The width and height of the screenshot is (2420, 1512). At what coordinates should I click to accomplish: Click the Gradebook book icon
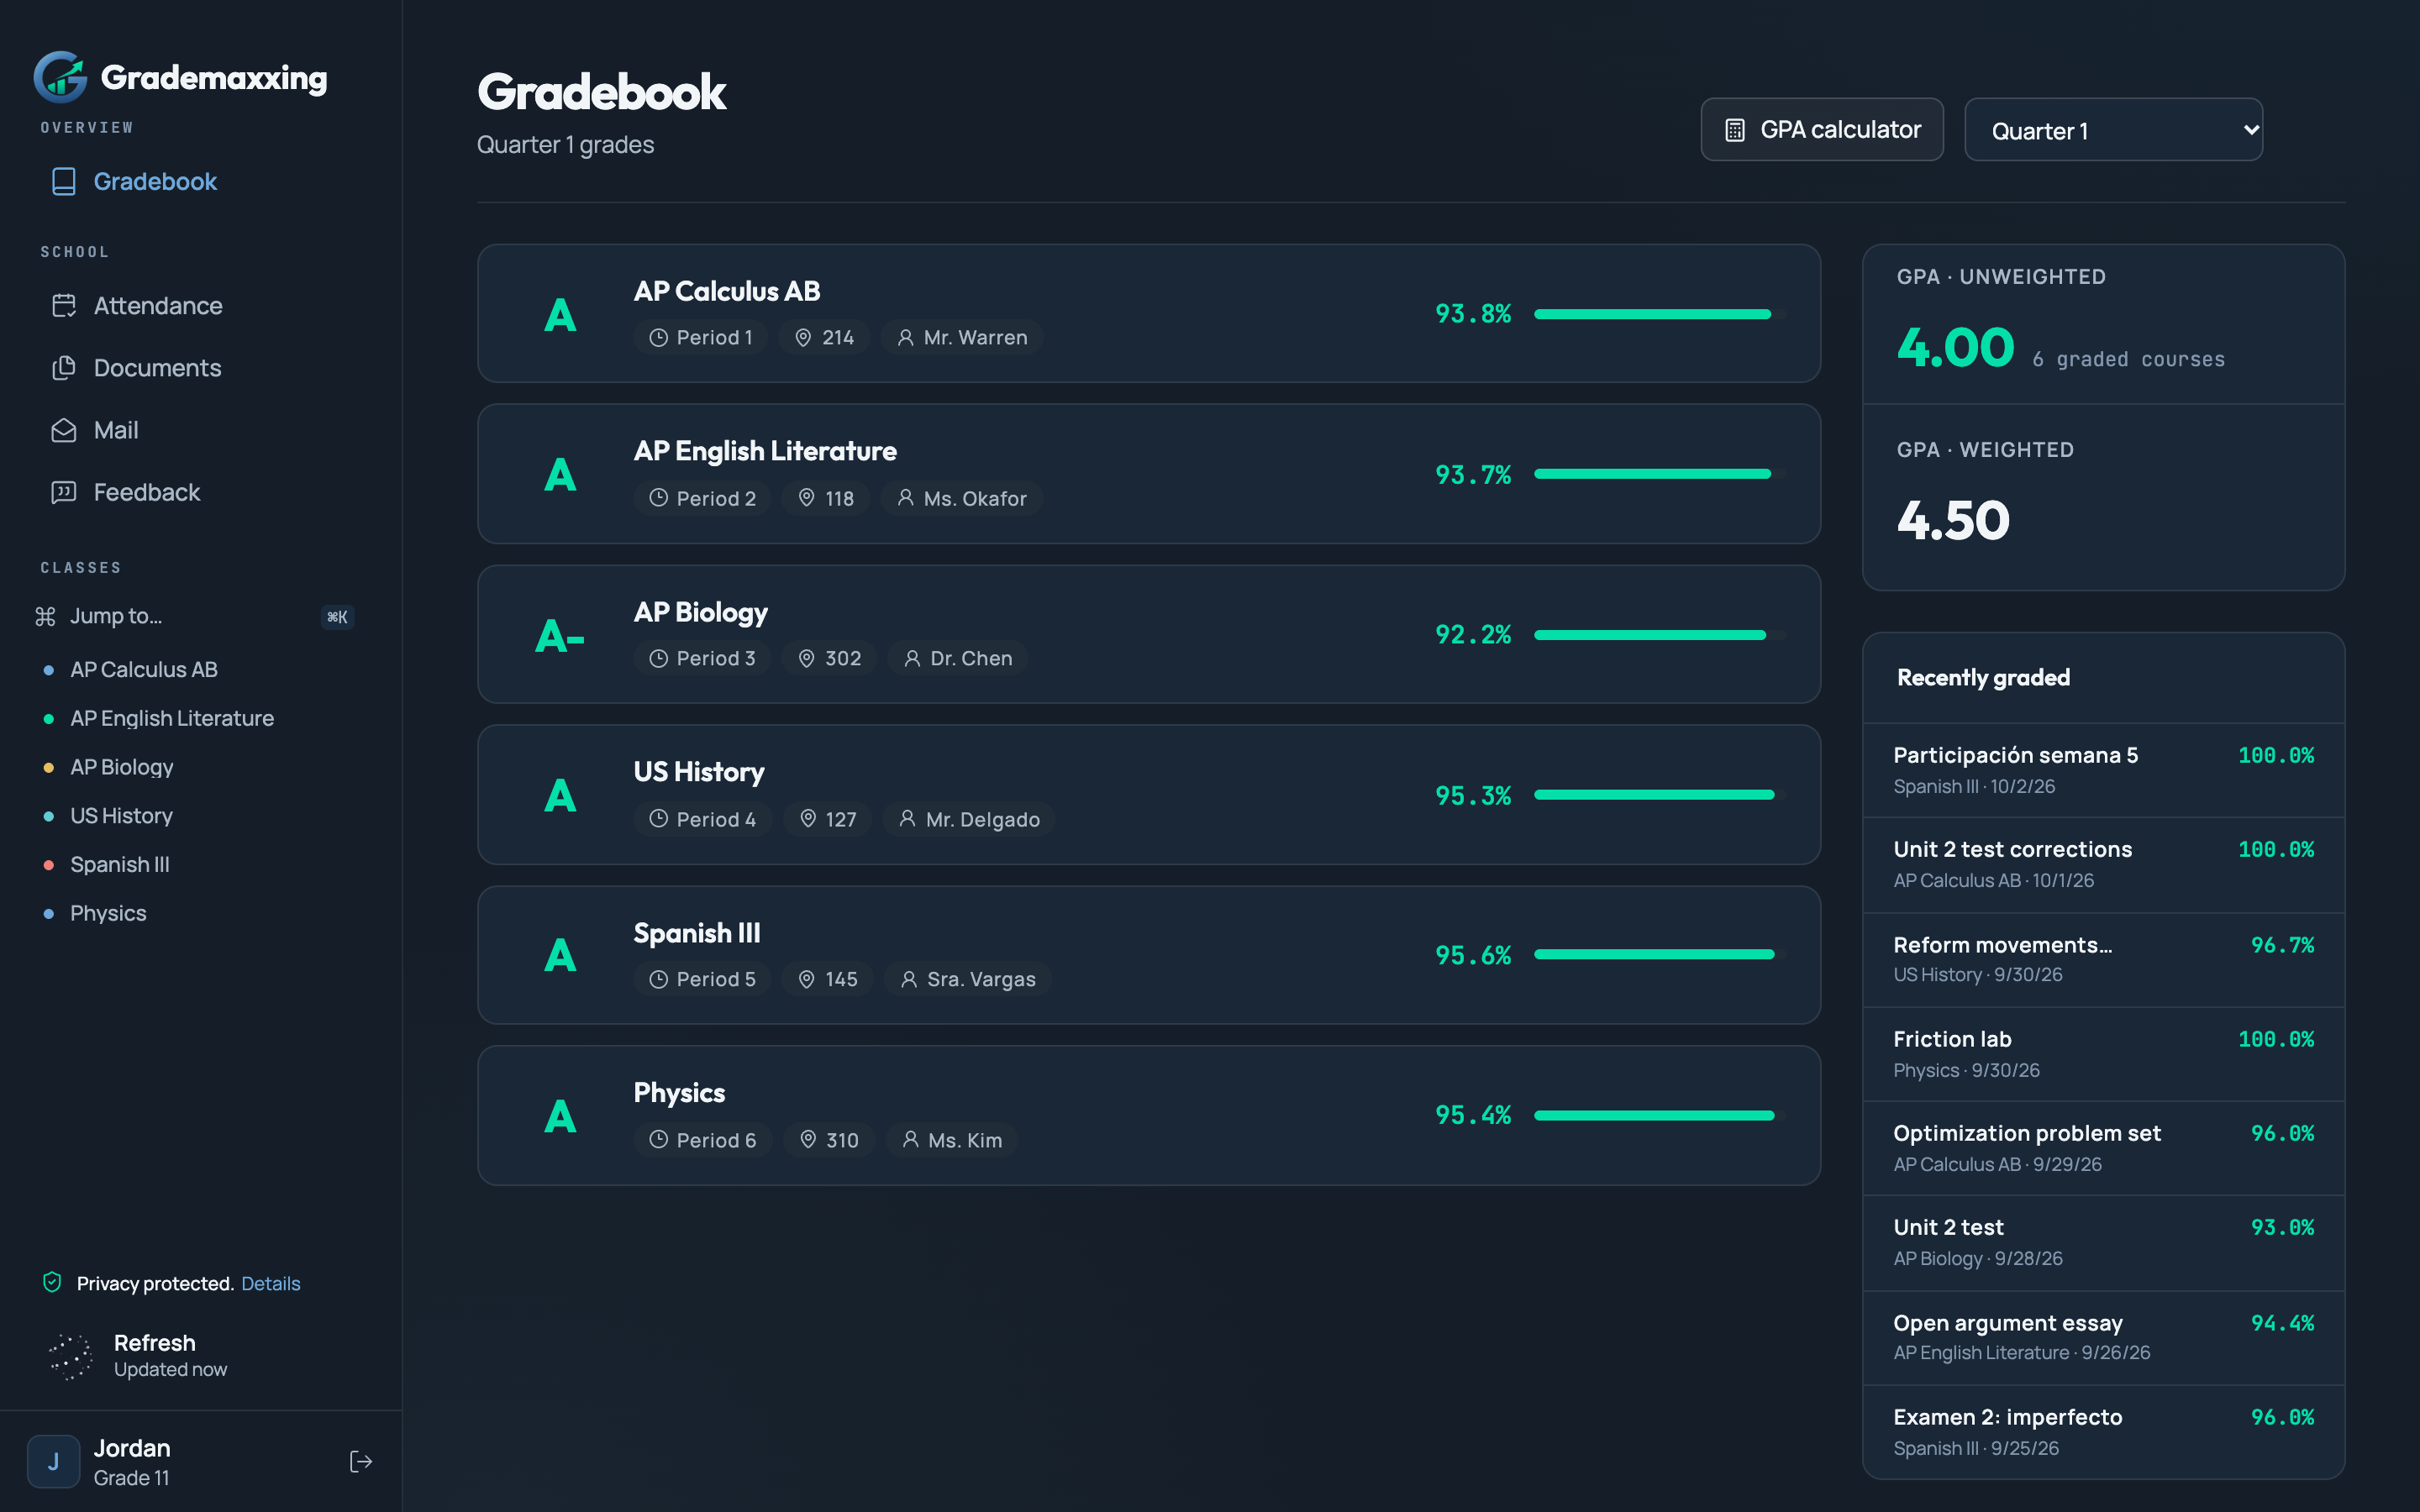(64, 181)
